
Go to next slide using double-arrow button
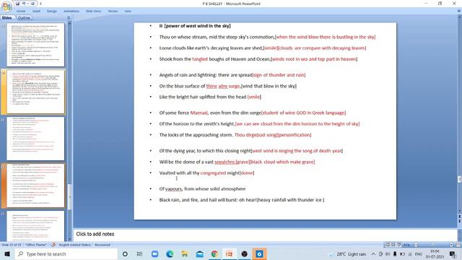click(459, 221)
